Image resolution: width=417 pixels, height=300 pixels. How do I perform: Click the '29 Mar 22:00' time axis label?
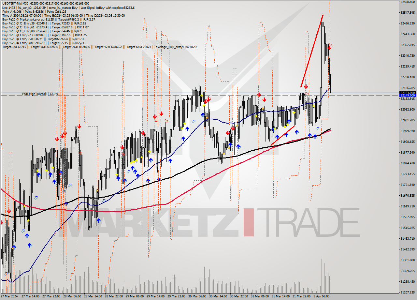click(x=177, y=296)
